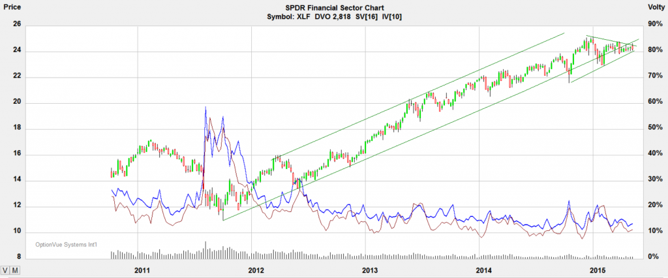This screenshot has height=278, width=668.
Task: Click the 2015 label on time axis
Action: click(x=599, y=270)
